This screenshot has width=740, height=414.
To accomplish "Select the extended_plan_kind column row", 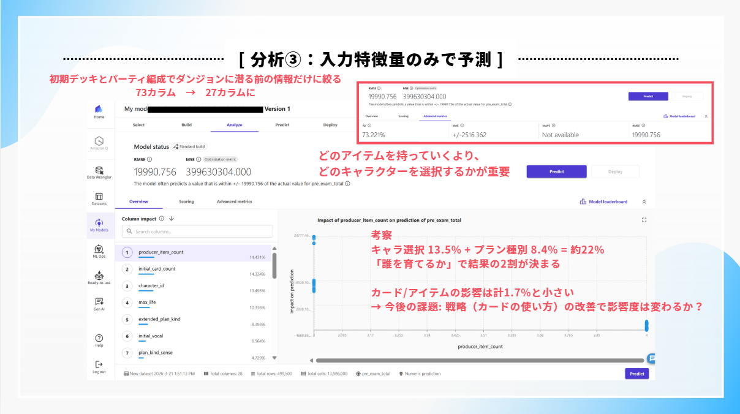I will [192, 320].
